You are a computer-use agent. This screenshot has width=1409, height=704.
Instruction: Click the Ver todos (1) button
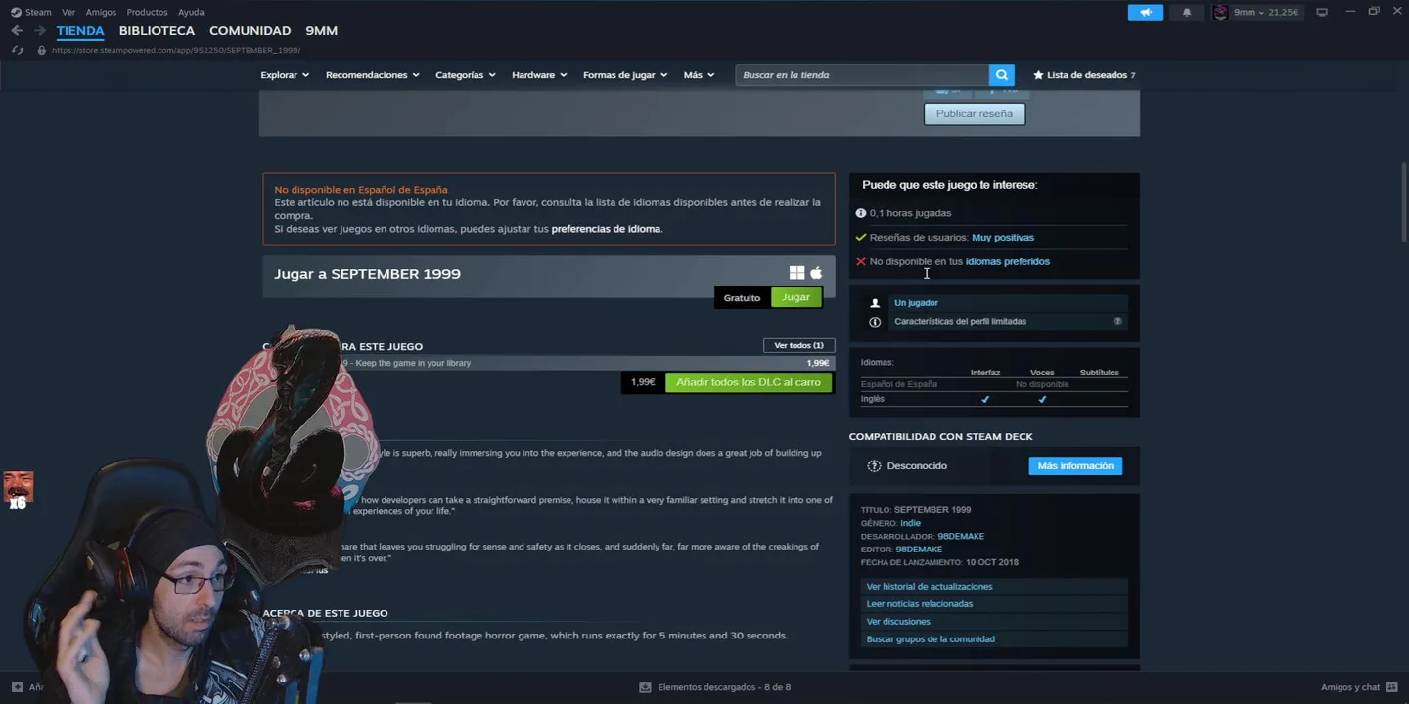(x=798, y=345)
